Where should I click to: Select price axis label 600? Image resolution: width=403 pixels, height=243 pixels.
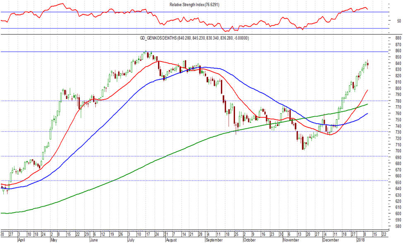click(398, 214)
